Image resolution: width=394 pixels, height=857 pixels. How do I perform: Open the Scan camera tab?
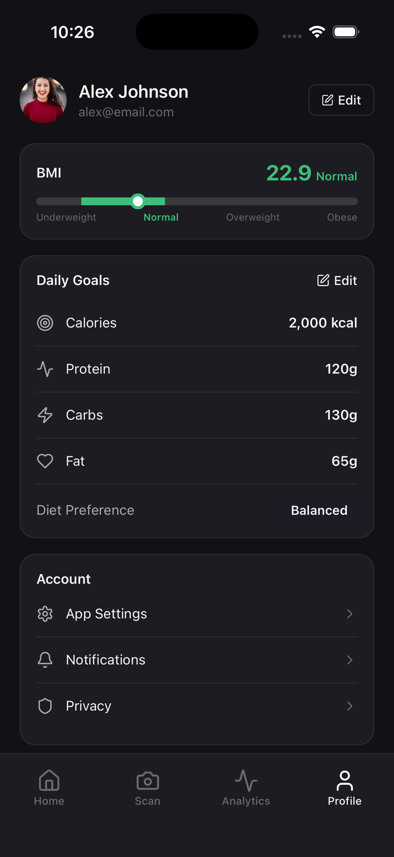148,787
